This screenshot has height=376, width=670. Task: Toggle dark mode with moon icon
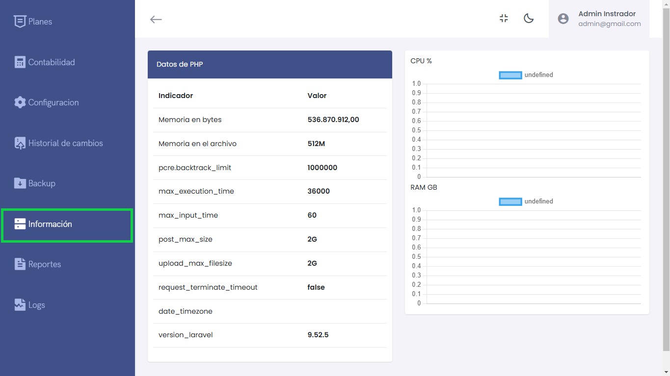tap(529, 19)
